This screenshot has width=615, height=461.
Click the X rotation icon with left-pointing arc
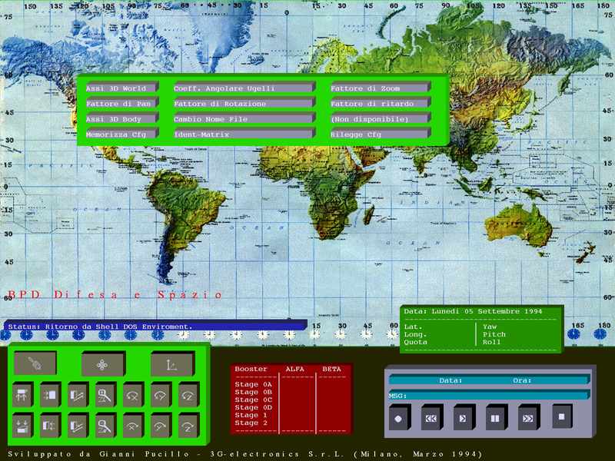coord(132,395)
